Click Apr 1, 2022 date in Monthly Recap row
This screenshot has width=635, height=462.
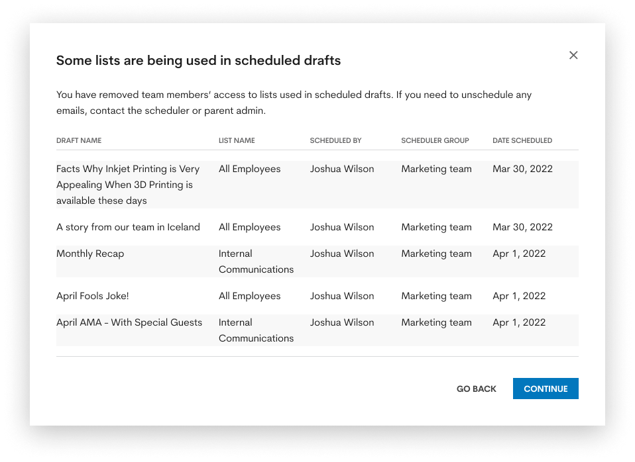pos(519,254)
